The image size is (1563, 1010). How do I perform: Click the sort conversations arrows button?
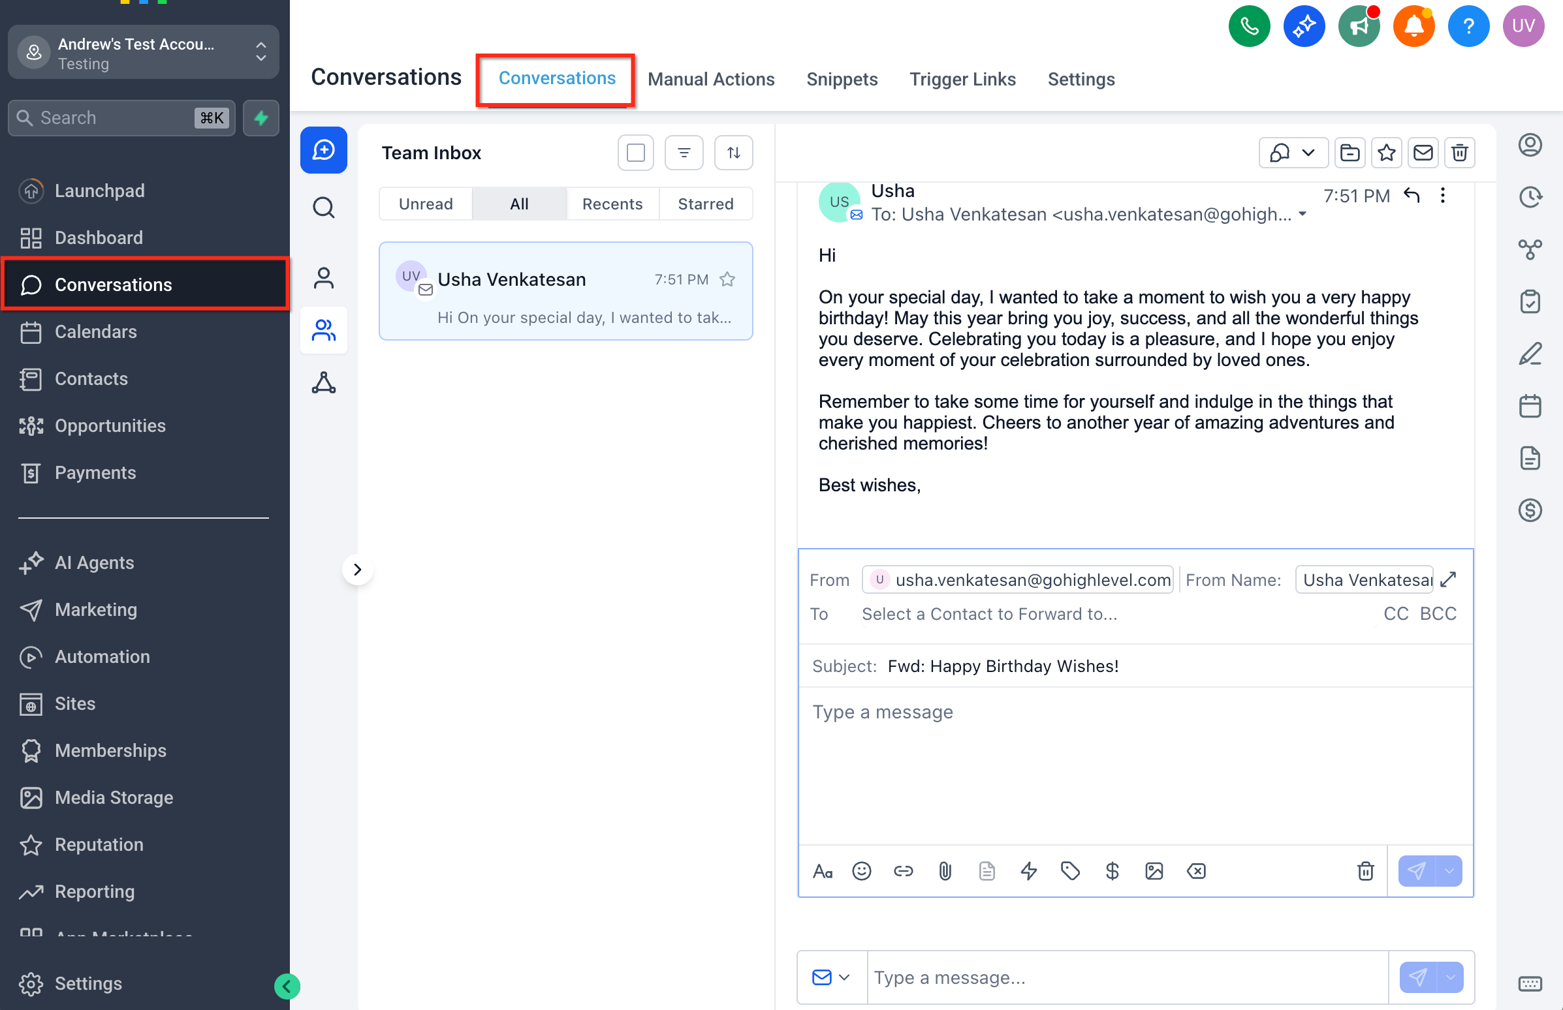733,153
